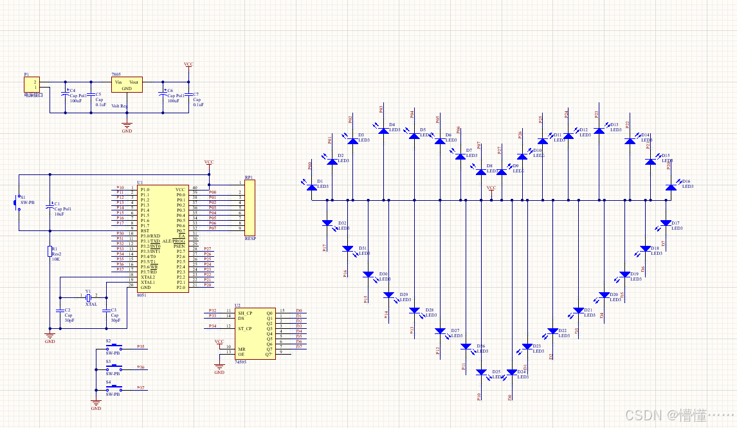Select the U1 8051 microcontroller body

163,238
